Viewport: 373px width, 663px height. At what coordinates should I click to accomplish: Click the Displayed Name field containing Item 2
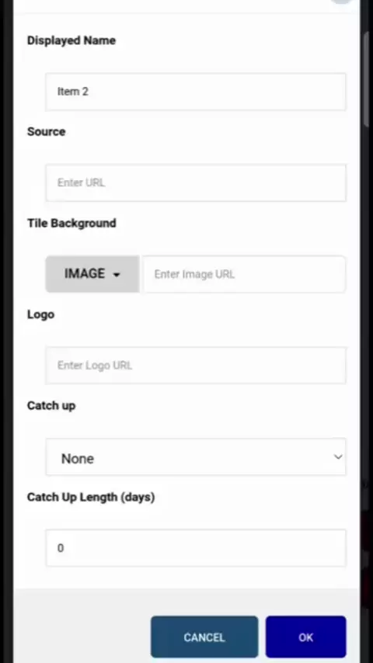click(x=196, y=92)
